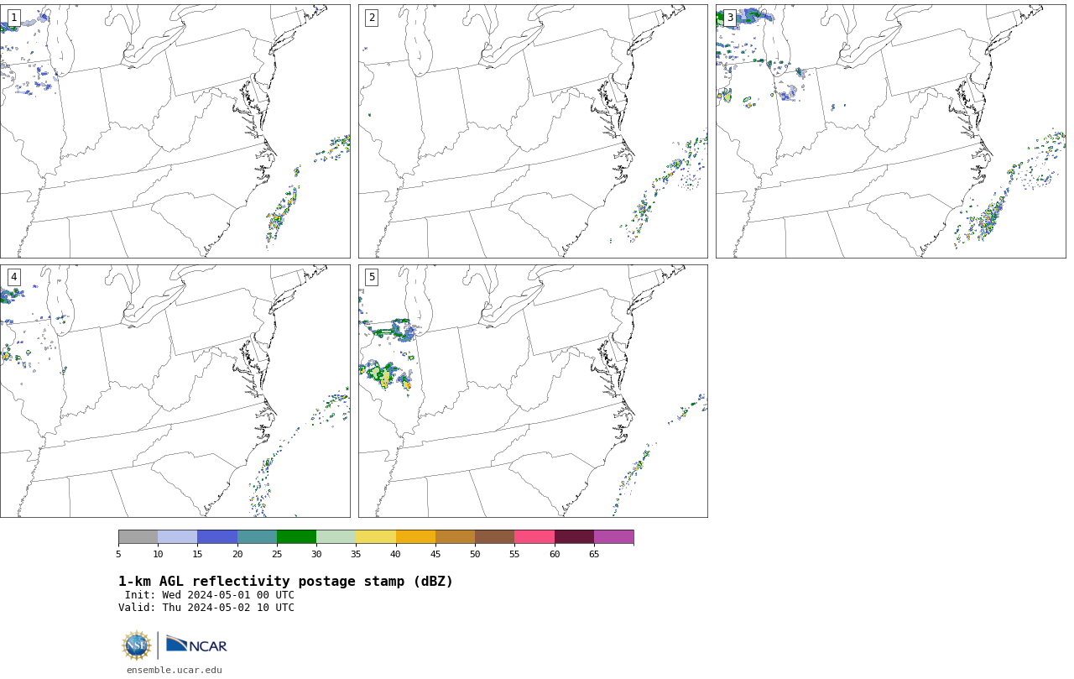Click the colorbar tick label 65
Image resolution: width=1074 pixels, height=679 pixels.
pyautogui.click(x=594, y=554)
